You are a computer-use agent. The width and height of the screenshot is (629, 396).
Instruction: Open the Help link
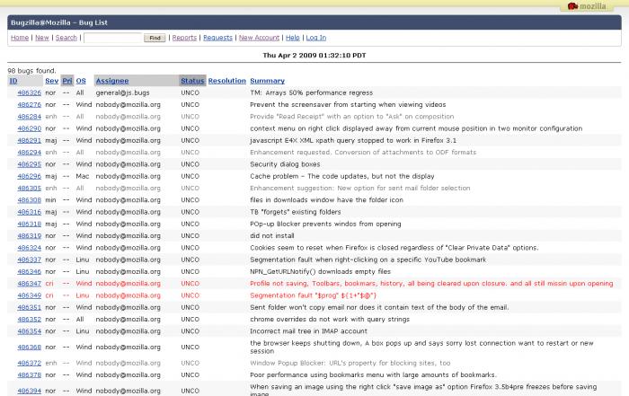click(292, 38)
